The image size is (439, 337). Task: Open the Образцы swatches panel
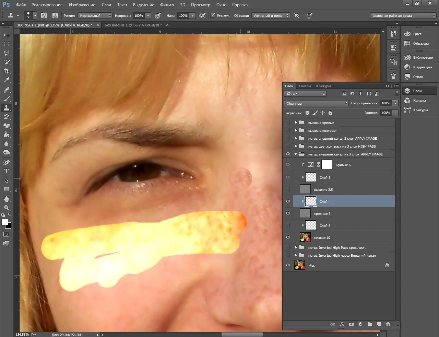[x=421, y=44]
